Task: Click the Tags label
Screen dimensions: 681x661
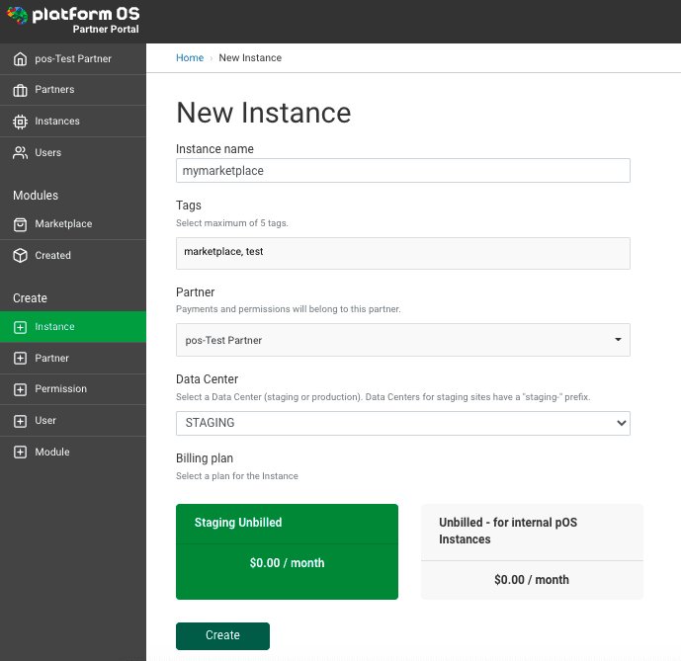Action: click(x=189, y=206)
